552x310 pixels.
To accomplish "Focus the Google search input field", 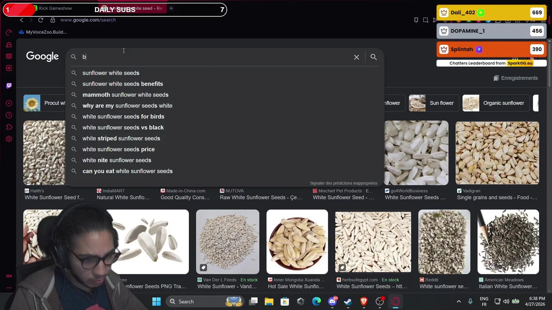I will pyautogui.click(x=216, y=57).
